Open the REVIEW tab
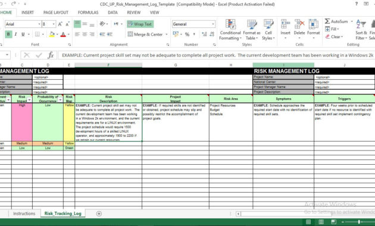Viewport: 375px width, 226px height. (x=134, y=12)
